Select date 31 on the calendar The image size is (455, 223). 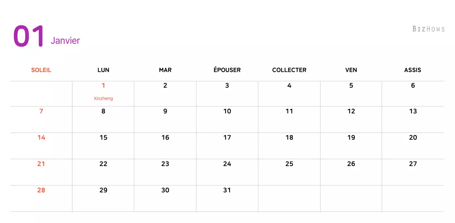pyautogui.click(x=227, y=190)
